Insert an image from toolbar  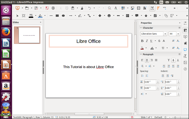pos(133,8)
